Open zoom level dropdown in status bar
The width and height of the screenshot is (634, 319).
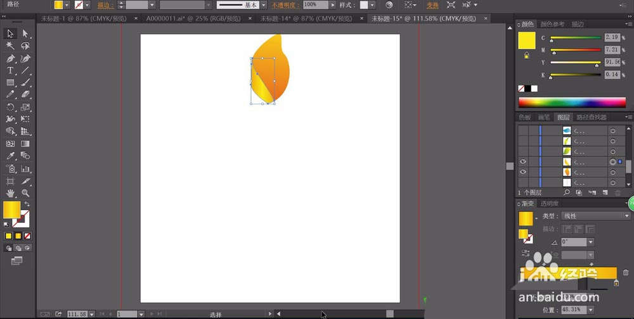click(x=92, y=314)
